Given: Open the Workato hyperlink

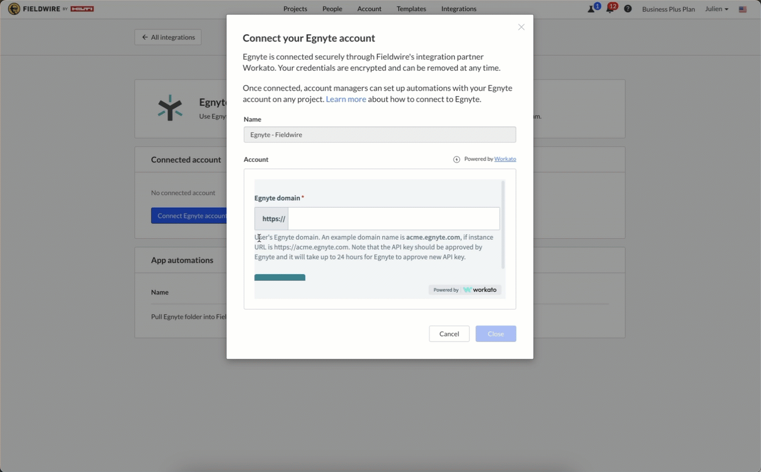Looking at the screenshot, I should [x=505, y=159].
